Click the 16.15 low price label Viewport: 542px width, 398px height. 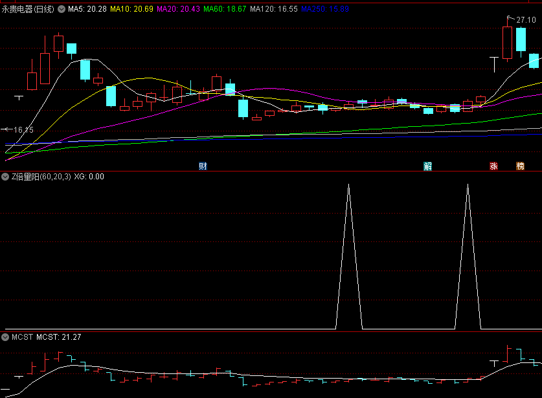tap(23, 130)
